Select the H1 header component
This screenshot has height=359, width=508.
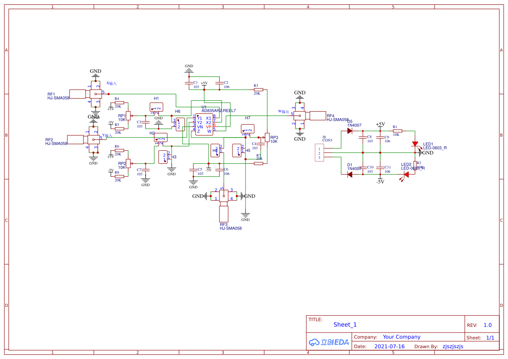click(156, 107)
